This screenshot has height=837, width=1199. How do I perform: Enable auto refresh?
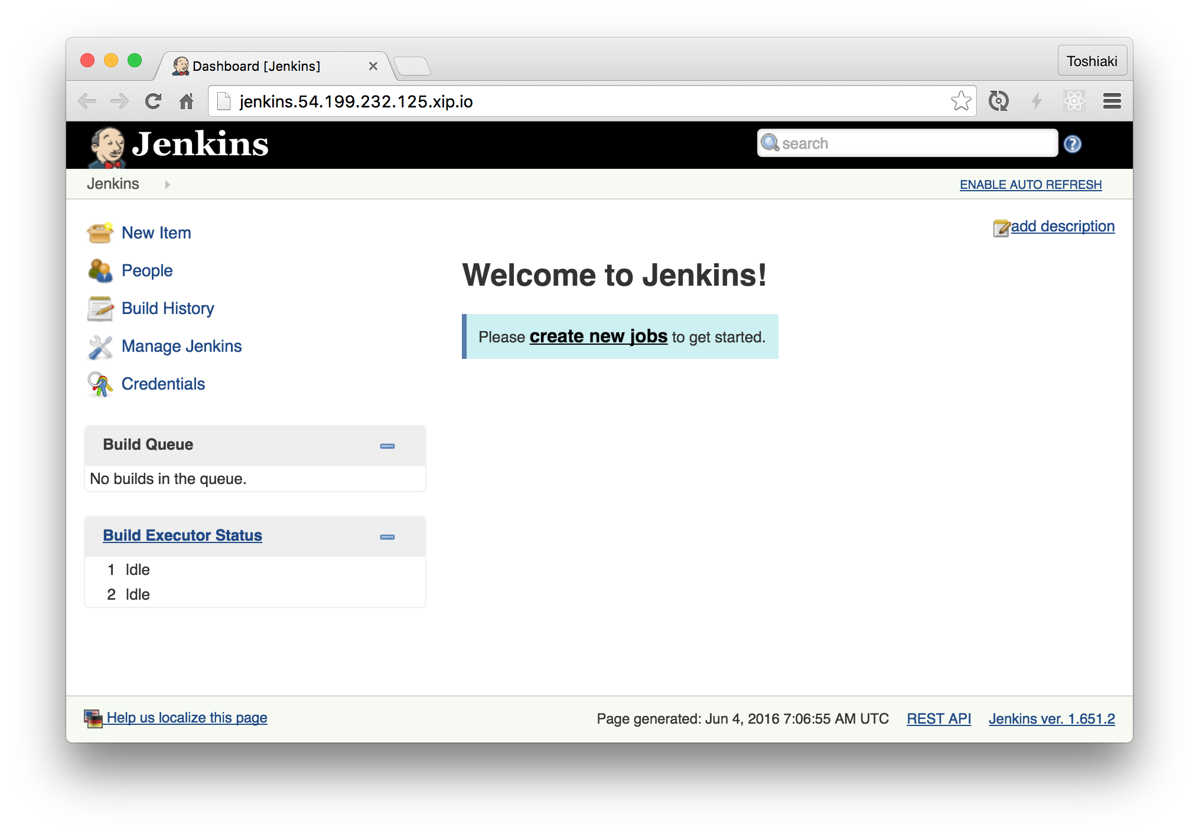[1030, 185]
